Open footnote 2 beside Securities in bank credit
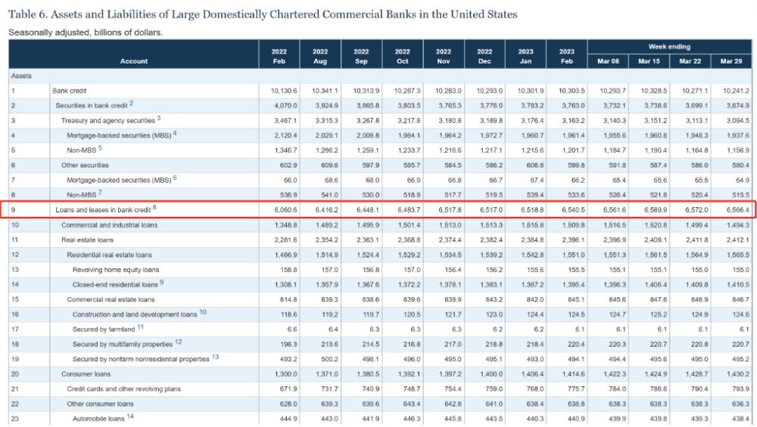The width and height of the screenshot is (757, 427). pos(131,103)
